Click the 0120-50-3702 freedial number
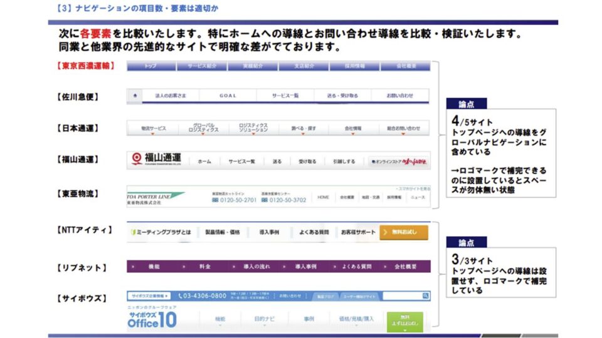The height and width of the screenshot is (338, 602). click(x=283, y=200)
